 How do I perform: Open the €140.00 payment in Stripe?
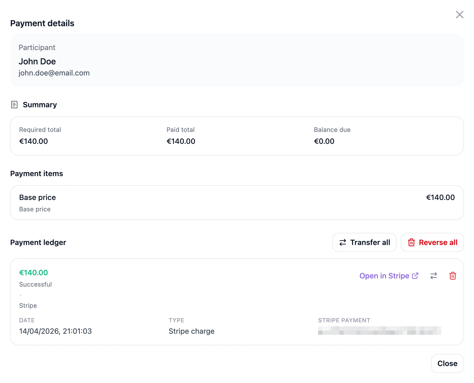pyautogui.click(x=389, y=276)
